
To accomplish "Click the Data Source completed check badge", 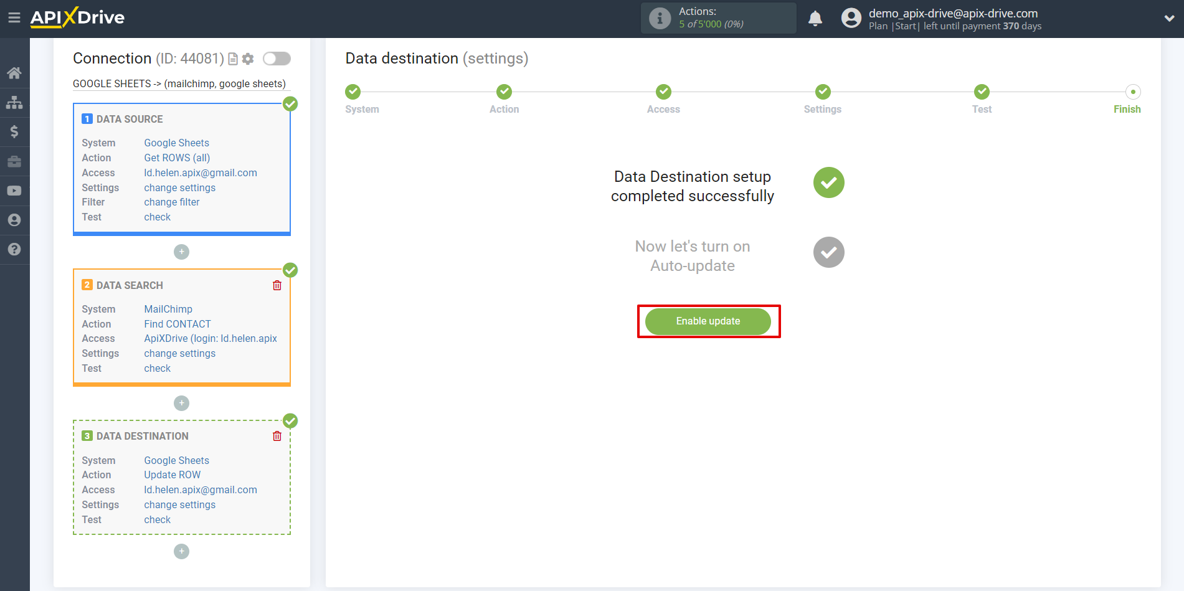I will (x=290, y=104).
